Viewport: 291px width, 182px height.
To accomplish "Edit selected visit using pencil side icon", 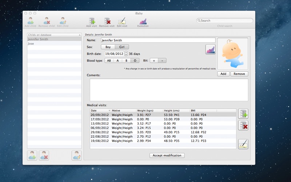I will click(243, 144).
